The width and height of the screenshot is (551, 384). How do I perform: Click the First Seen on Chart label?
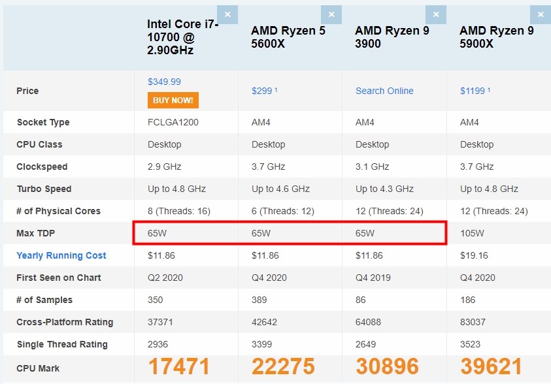59,278
